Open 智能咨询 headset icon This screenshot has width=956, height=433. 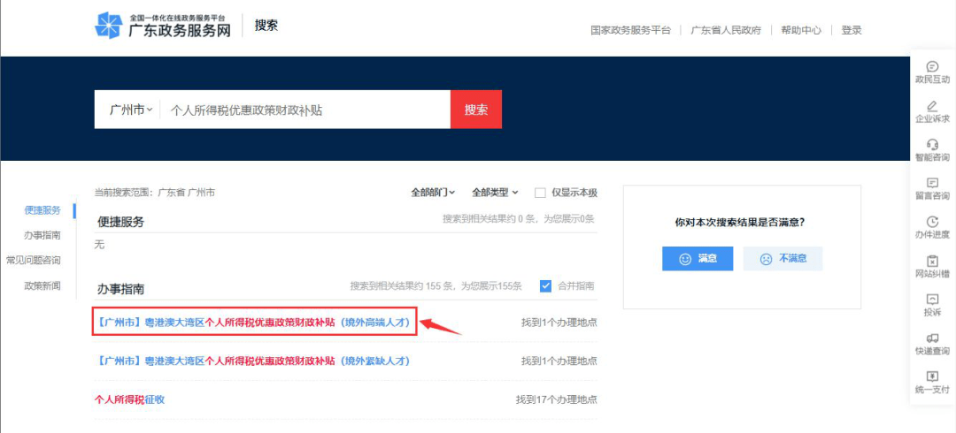coord(931,145)
